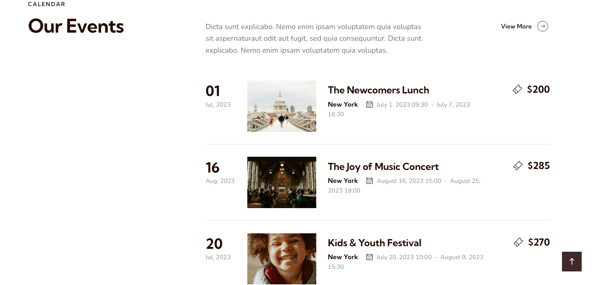Click the View More arrow circle icon
This screenshot has width=594, height=285.
click(543, 26)
